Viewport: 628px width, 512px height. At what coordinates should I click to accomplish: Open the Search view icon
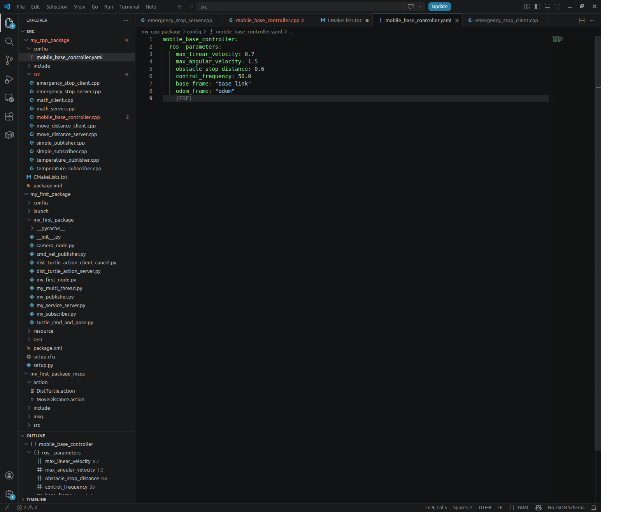[x=9, y=42]
